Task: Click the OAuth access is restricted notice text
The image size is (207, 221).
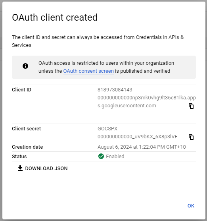Action: tap(106, 67)
